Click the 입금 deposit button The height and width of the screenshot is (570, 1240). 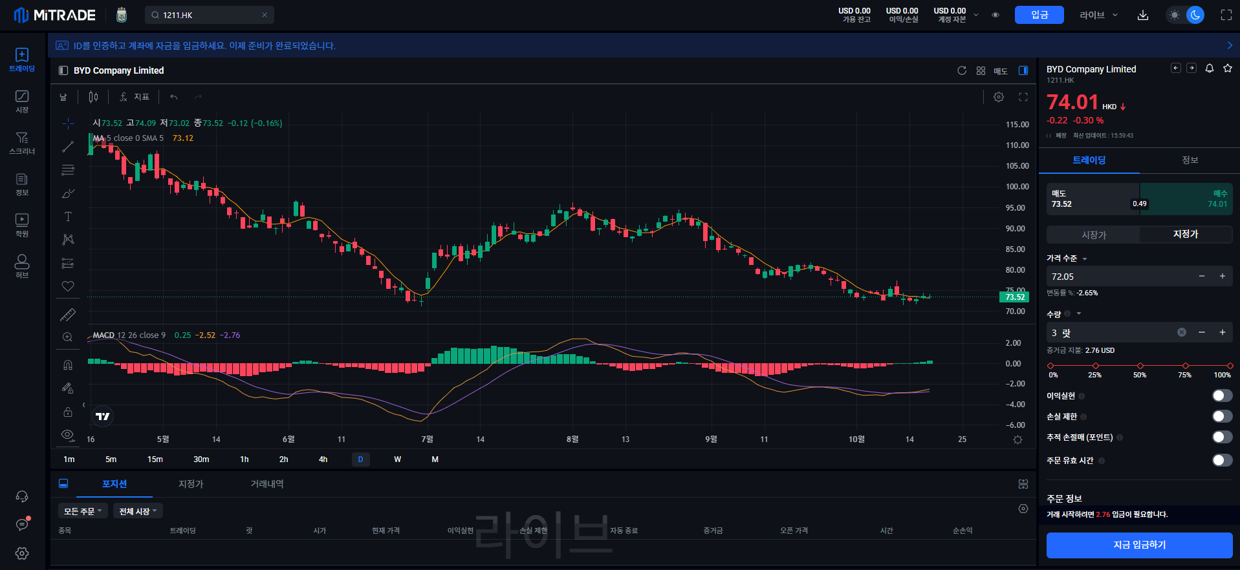(x=1039, y=15)
